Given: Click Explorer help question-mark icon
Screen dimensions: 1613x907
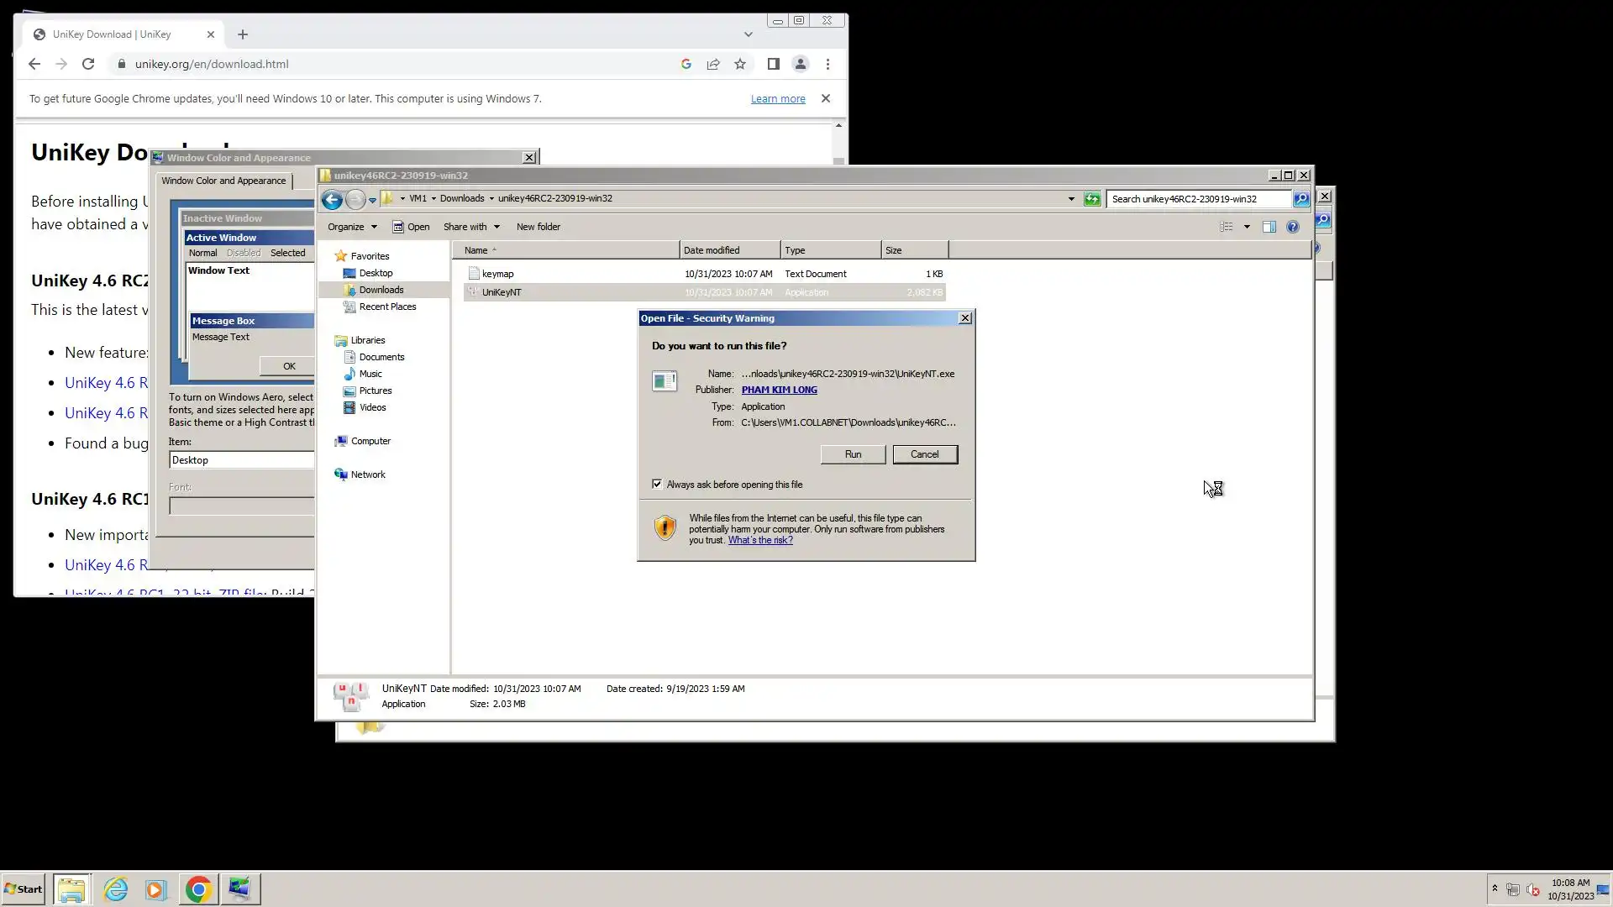Looking at the screenshot, I should (1292, 227).
